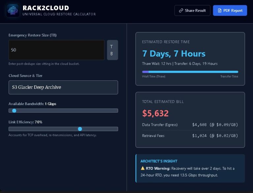Click the RTO Warning message text
Screen dimensions: 253x193
tap(187, 172)
